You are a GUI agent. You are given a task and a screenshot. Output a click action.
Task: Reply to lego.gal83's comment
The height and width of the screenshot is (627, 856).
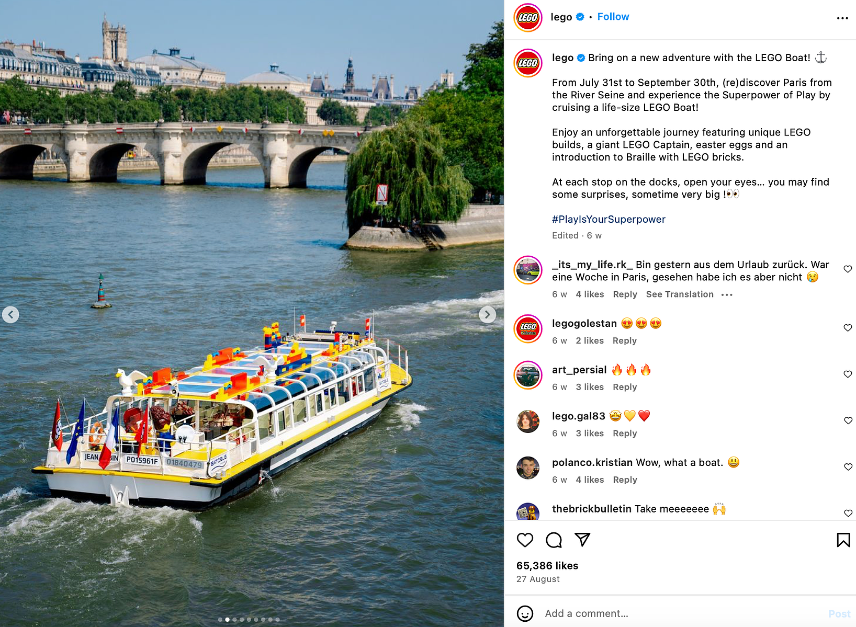pyautogui.click(x=625, y=434)
